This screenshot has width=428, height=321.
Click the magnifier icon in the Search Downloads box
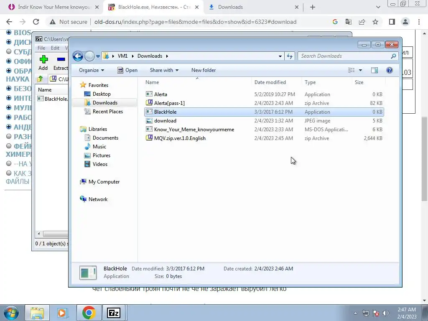(x=393, y=56)
